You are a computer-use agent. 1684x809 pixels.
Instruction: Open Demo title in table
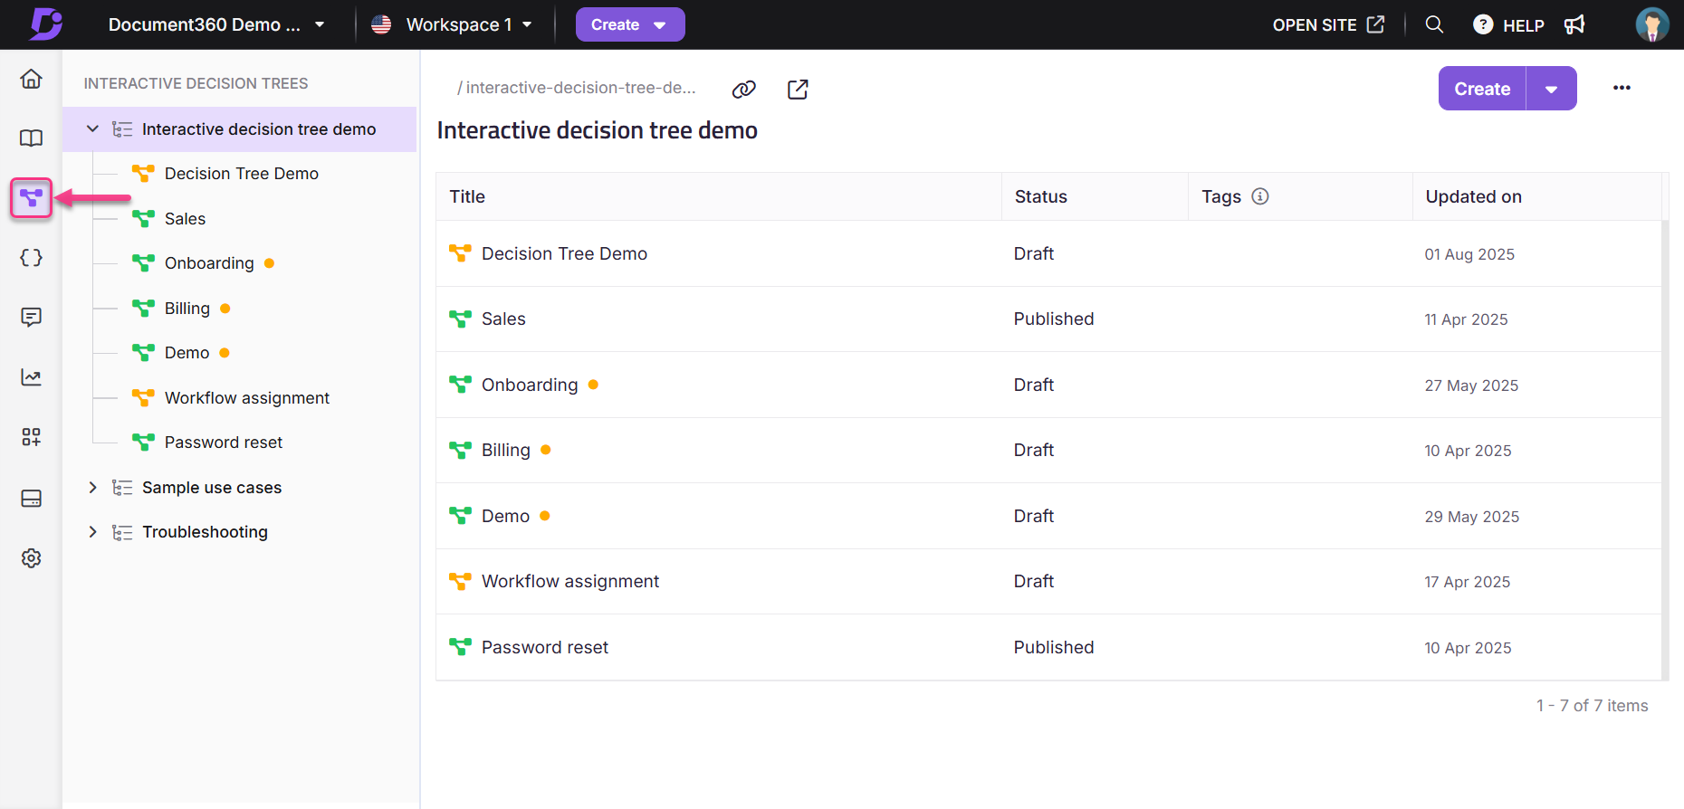[505, 516]
